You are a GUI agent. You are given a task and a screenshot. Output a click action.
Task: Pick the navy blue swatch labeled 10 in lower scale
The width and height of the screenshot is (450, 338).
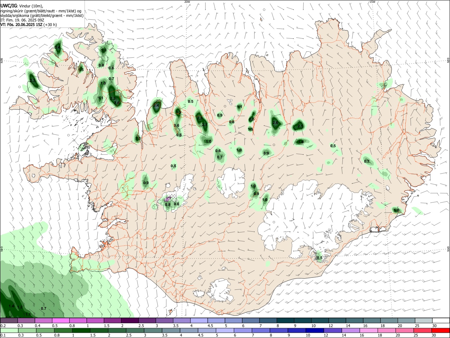click(315, 330)
